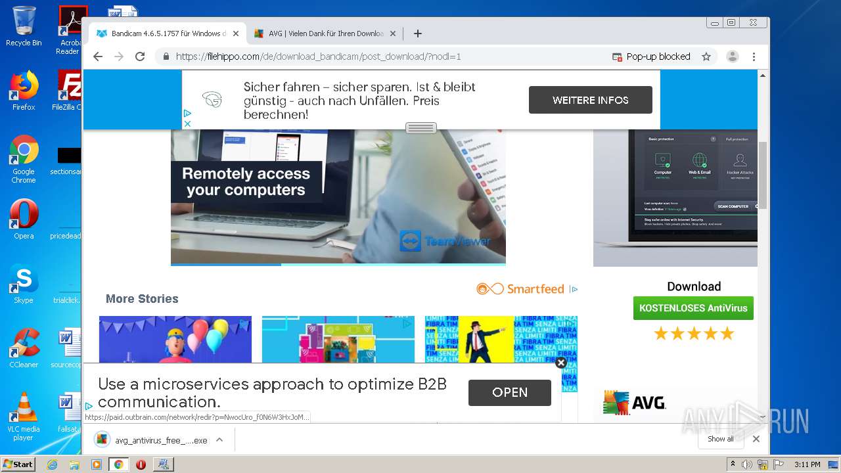Switch to the AVG Vielen Dank tab
Screen dimensions: 841x473
[x=325, y=34]
